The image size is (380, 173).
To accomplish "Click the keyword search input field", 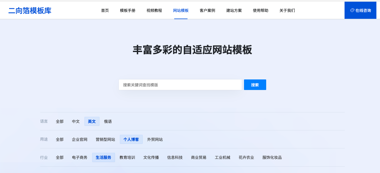I will coord(180,85).
